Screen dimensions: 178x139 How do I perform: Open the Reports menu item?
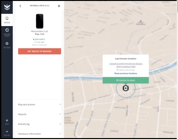(39, 114)
